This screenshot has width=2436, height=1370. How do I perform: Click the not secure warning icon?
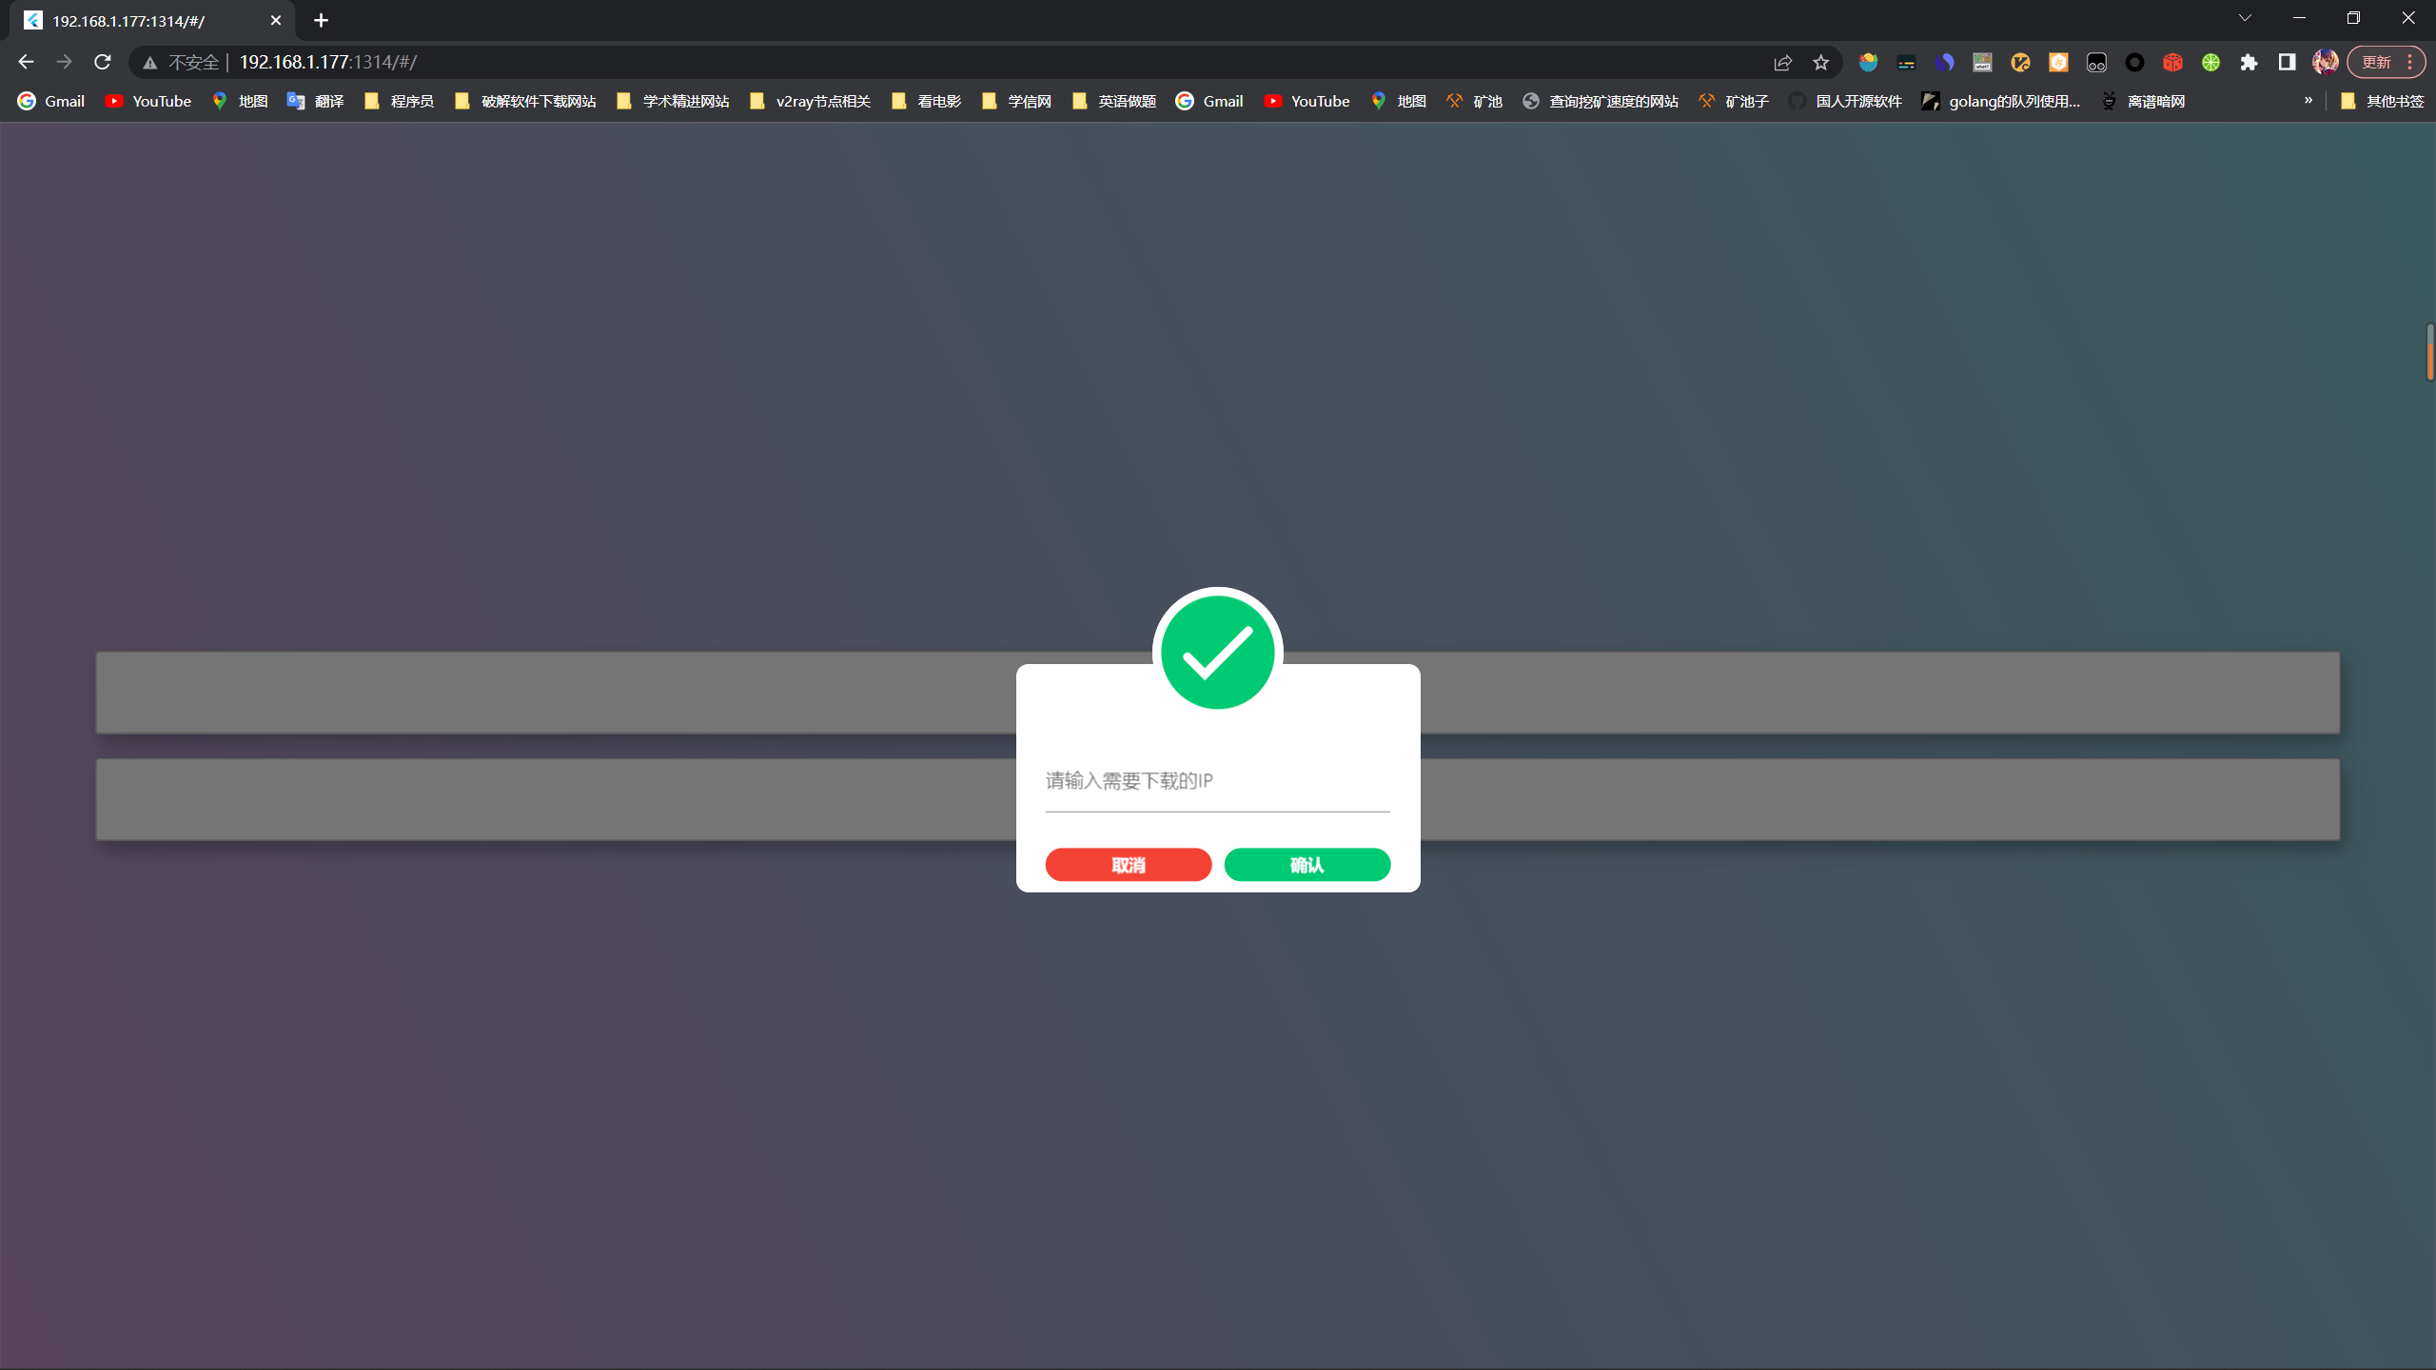[149, 62]
